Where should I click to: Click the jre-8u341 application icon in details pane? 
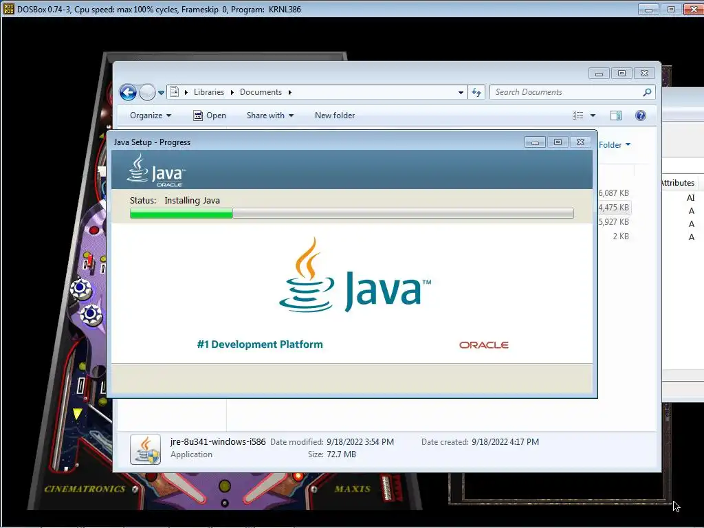pos(145,448)
